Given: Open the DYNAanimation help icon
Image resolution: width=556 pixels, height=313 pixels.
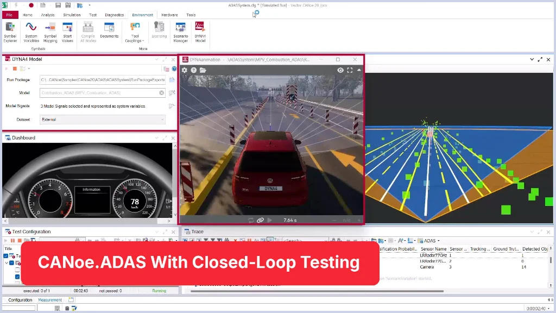Looking at the screenshot, I should 194,70.
